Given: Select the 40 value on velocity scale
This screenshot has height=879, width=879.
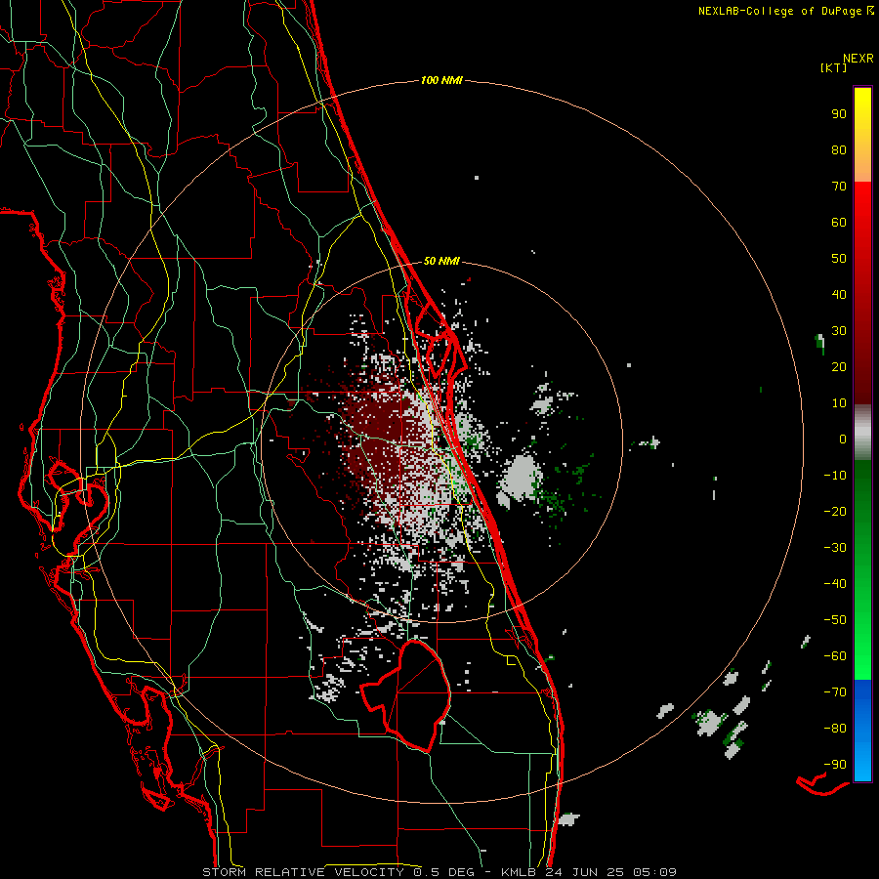Looking at the screenshot, I should [839, 294].
